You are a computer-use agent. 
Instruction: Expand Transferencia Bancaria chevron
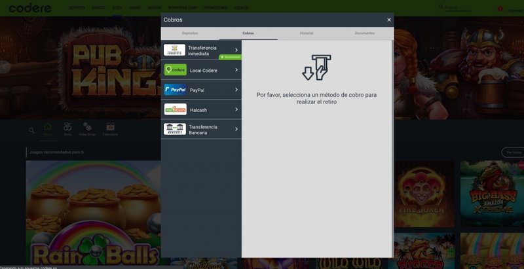236,129
